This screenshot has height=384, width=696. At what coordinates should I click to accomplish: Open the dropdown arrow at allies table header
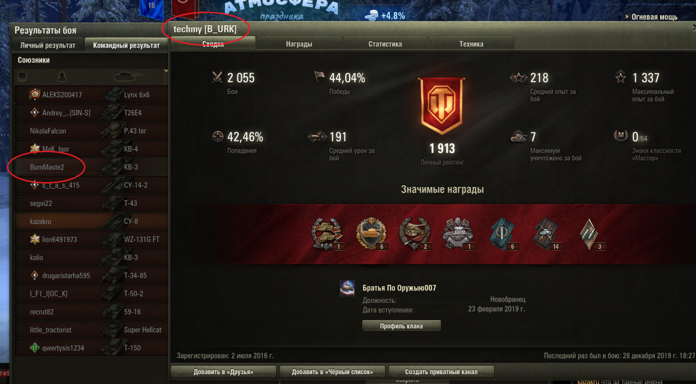tap(166, 71)
